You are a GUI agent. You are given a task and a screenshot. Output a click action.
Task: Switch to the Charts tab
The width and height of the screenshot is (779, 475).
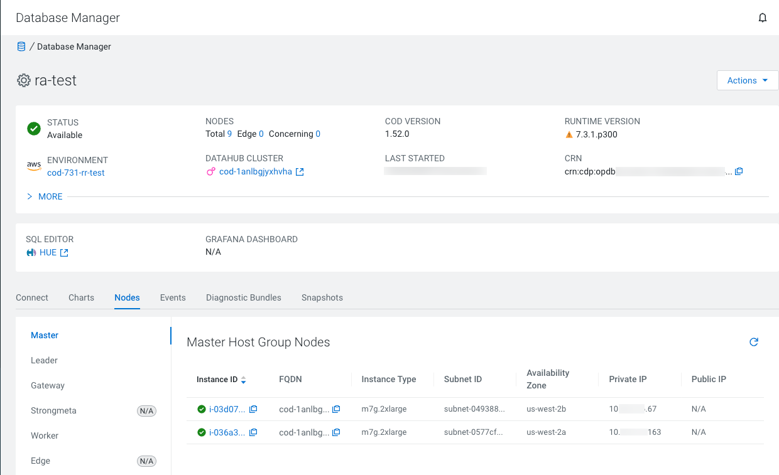point(81,297)
